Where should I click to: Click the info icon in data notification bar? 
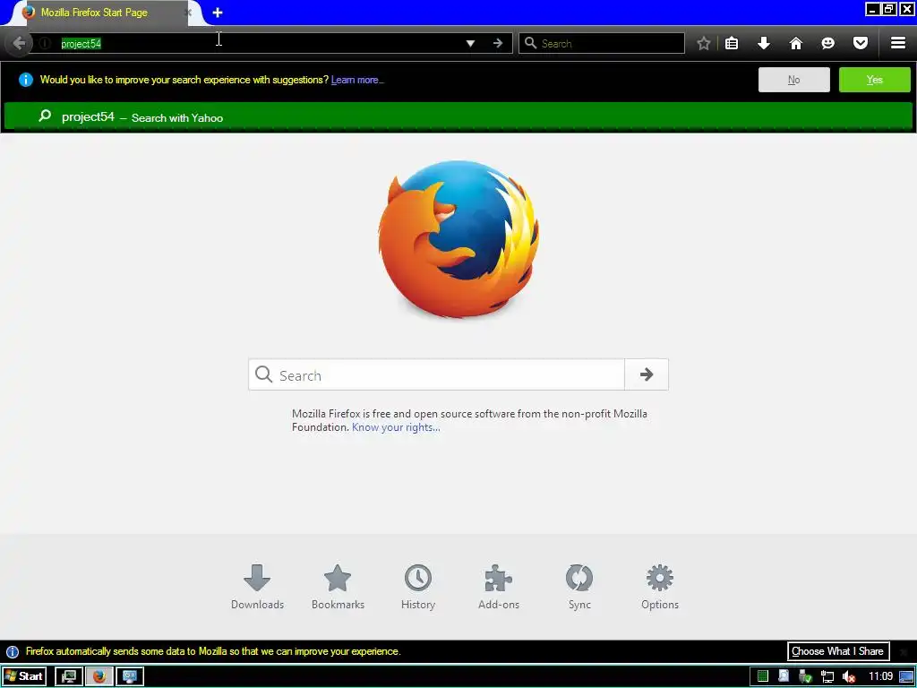(13, 652)
